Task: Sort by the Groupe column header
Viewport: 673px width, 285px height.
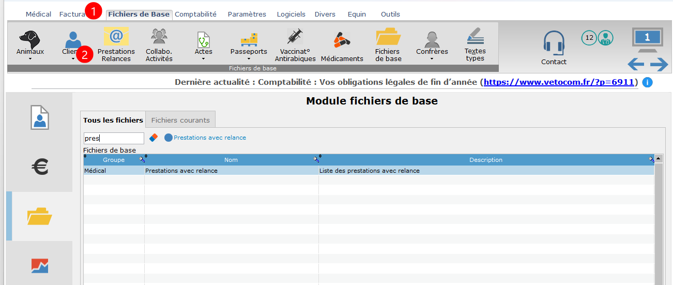Action: pyautogui.click(x=114, y=160)
